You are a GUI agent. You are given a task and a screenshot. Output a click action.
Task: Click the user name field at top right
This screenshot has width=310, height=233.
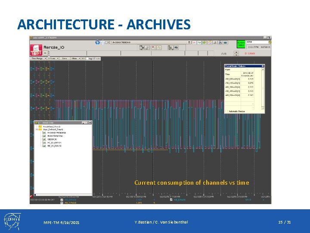[257, 42]
